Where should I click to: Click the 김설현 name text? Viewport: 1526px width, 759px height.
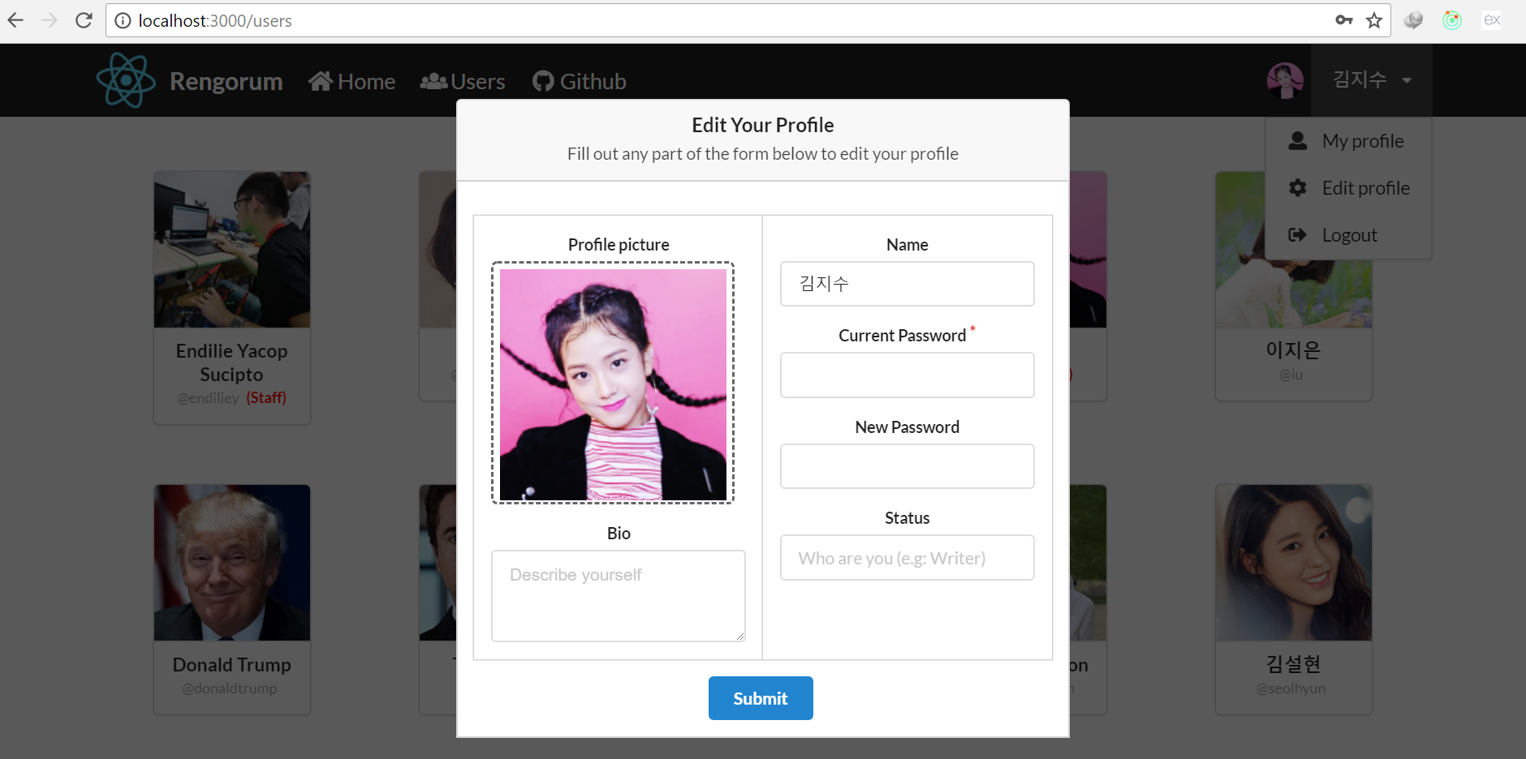pos(1294,664)
